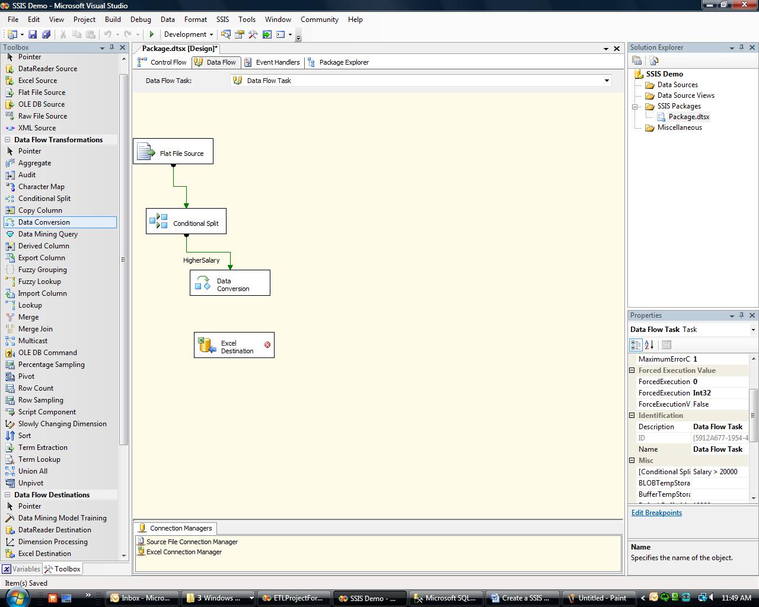Click the Start Debugging play icon
The width and height of the screenshot is (759, 607).
point(152,34)
